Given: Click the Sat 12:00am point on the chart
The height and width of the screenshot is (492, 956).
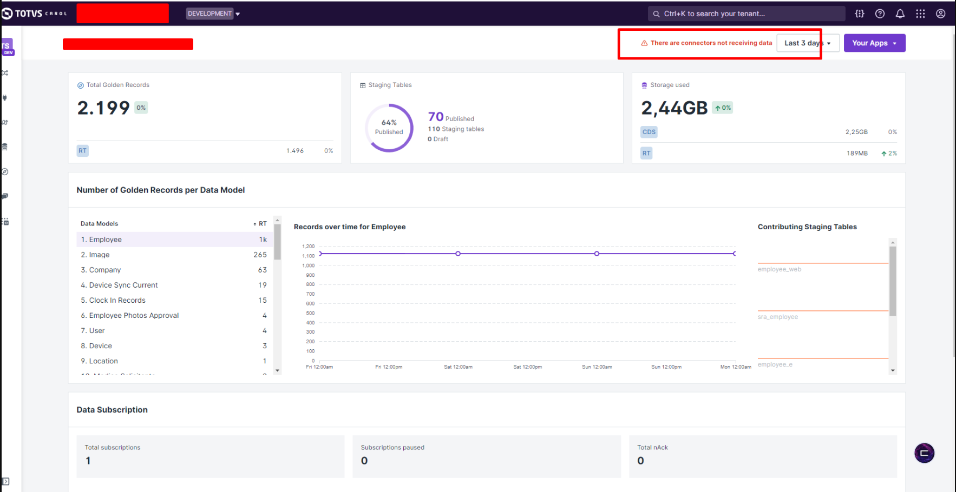Looking at the screenshot, I should coord(458,254).
